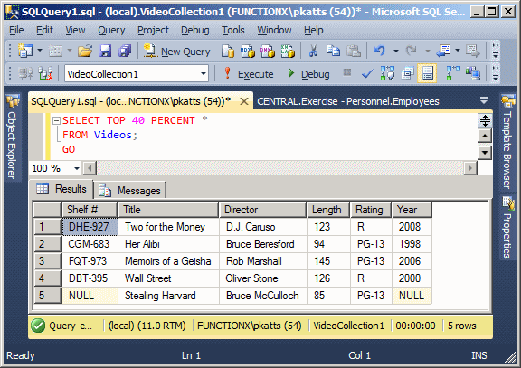This screenshot has height=368, width=521.
Task: Click the Save disk icon
Action: [x=105, y=52]
